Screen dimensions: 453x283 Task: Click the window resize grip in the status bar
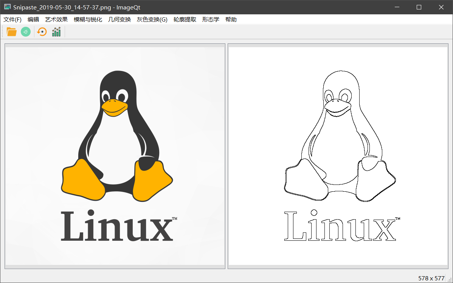(450, 280)
